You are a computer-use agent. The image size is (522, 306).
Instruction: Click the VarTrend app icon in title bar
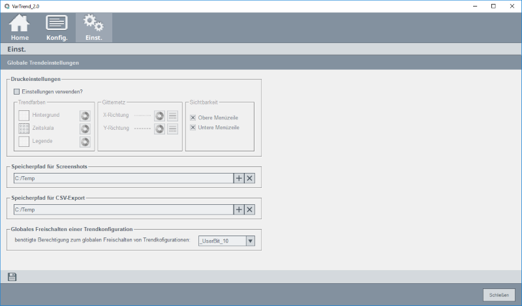click(7, 6)
